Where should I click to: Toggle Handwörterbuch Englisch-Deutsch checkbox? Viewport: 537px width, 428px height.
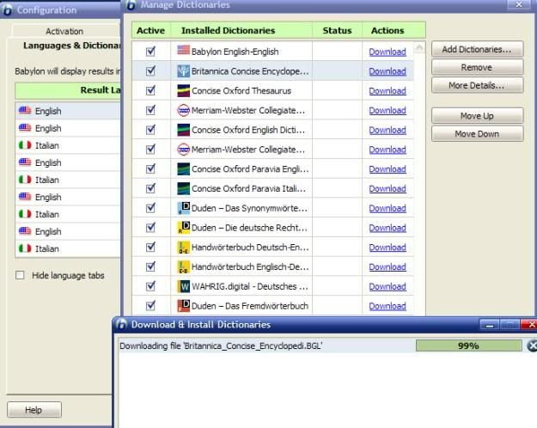(150, 266)
